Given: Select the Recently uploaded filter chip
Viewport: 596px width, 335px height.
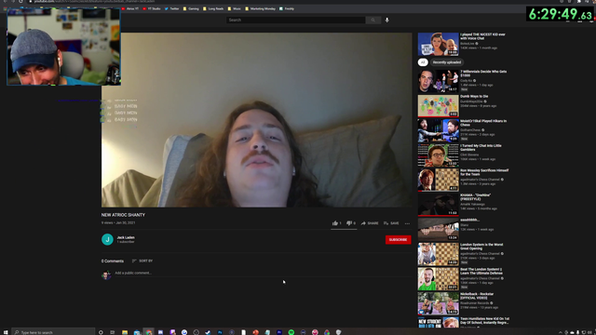Looking at the screenshot, I should click(447, 62).
